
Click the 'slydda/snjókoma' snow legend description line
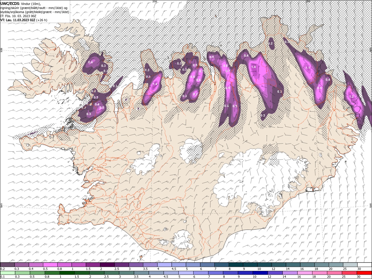(35, 12)
